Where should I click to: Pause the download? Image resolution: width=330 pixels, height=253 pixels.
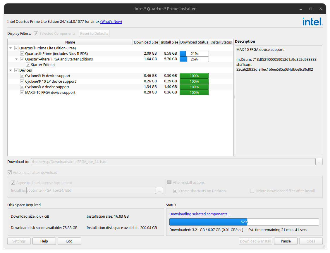point(286,241)
